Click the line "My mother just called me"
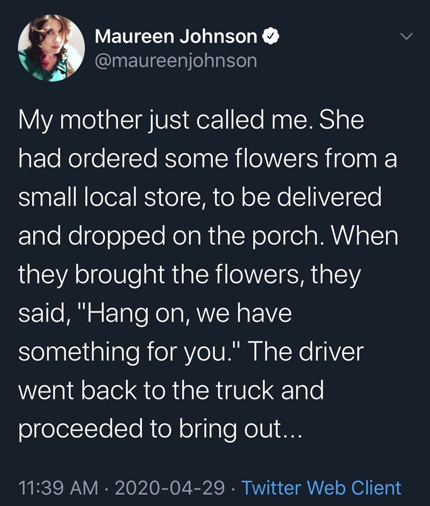 click(x=162, y=120)
